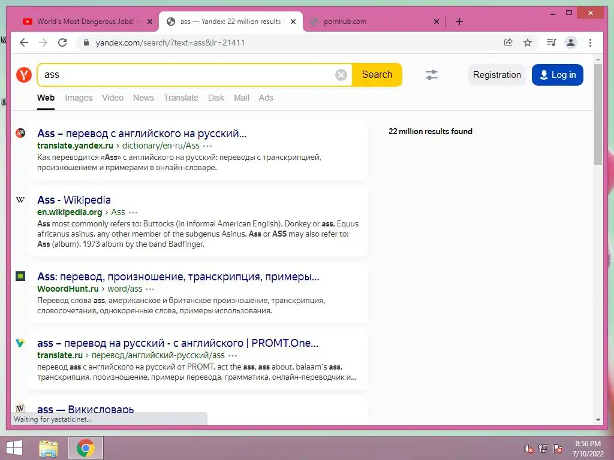Image resolution: width=614 pixels, height=460 pixels.
Task: Close the World's Most Dangerous Jobs tab
Action: [x=149, y=22]
